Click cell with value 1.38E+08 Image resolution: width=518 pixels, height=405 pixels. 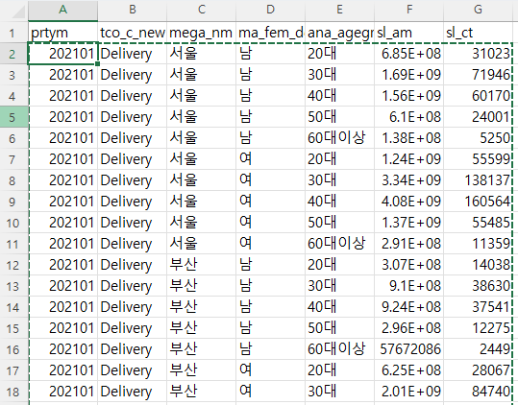coord(409,138)
